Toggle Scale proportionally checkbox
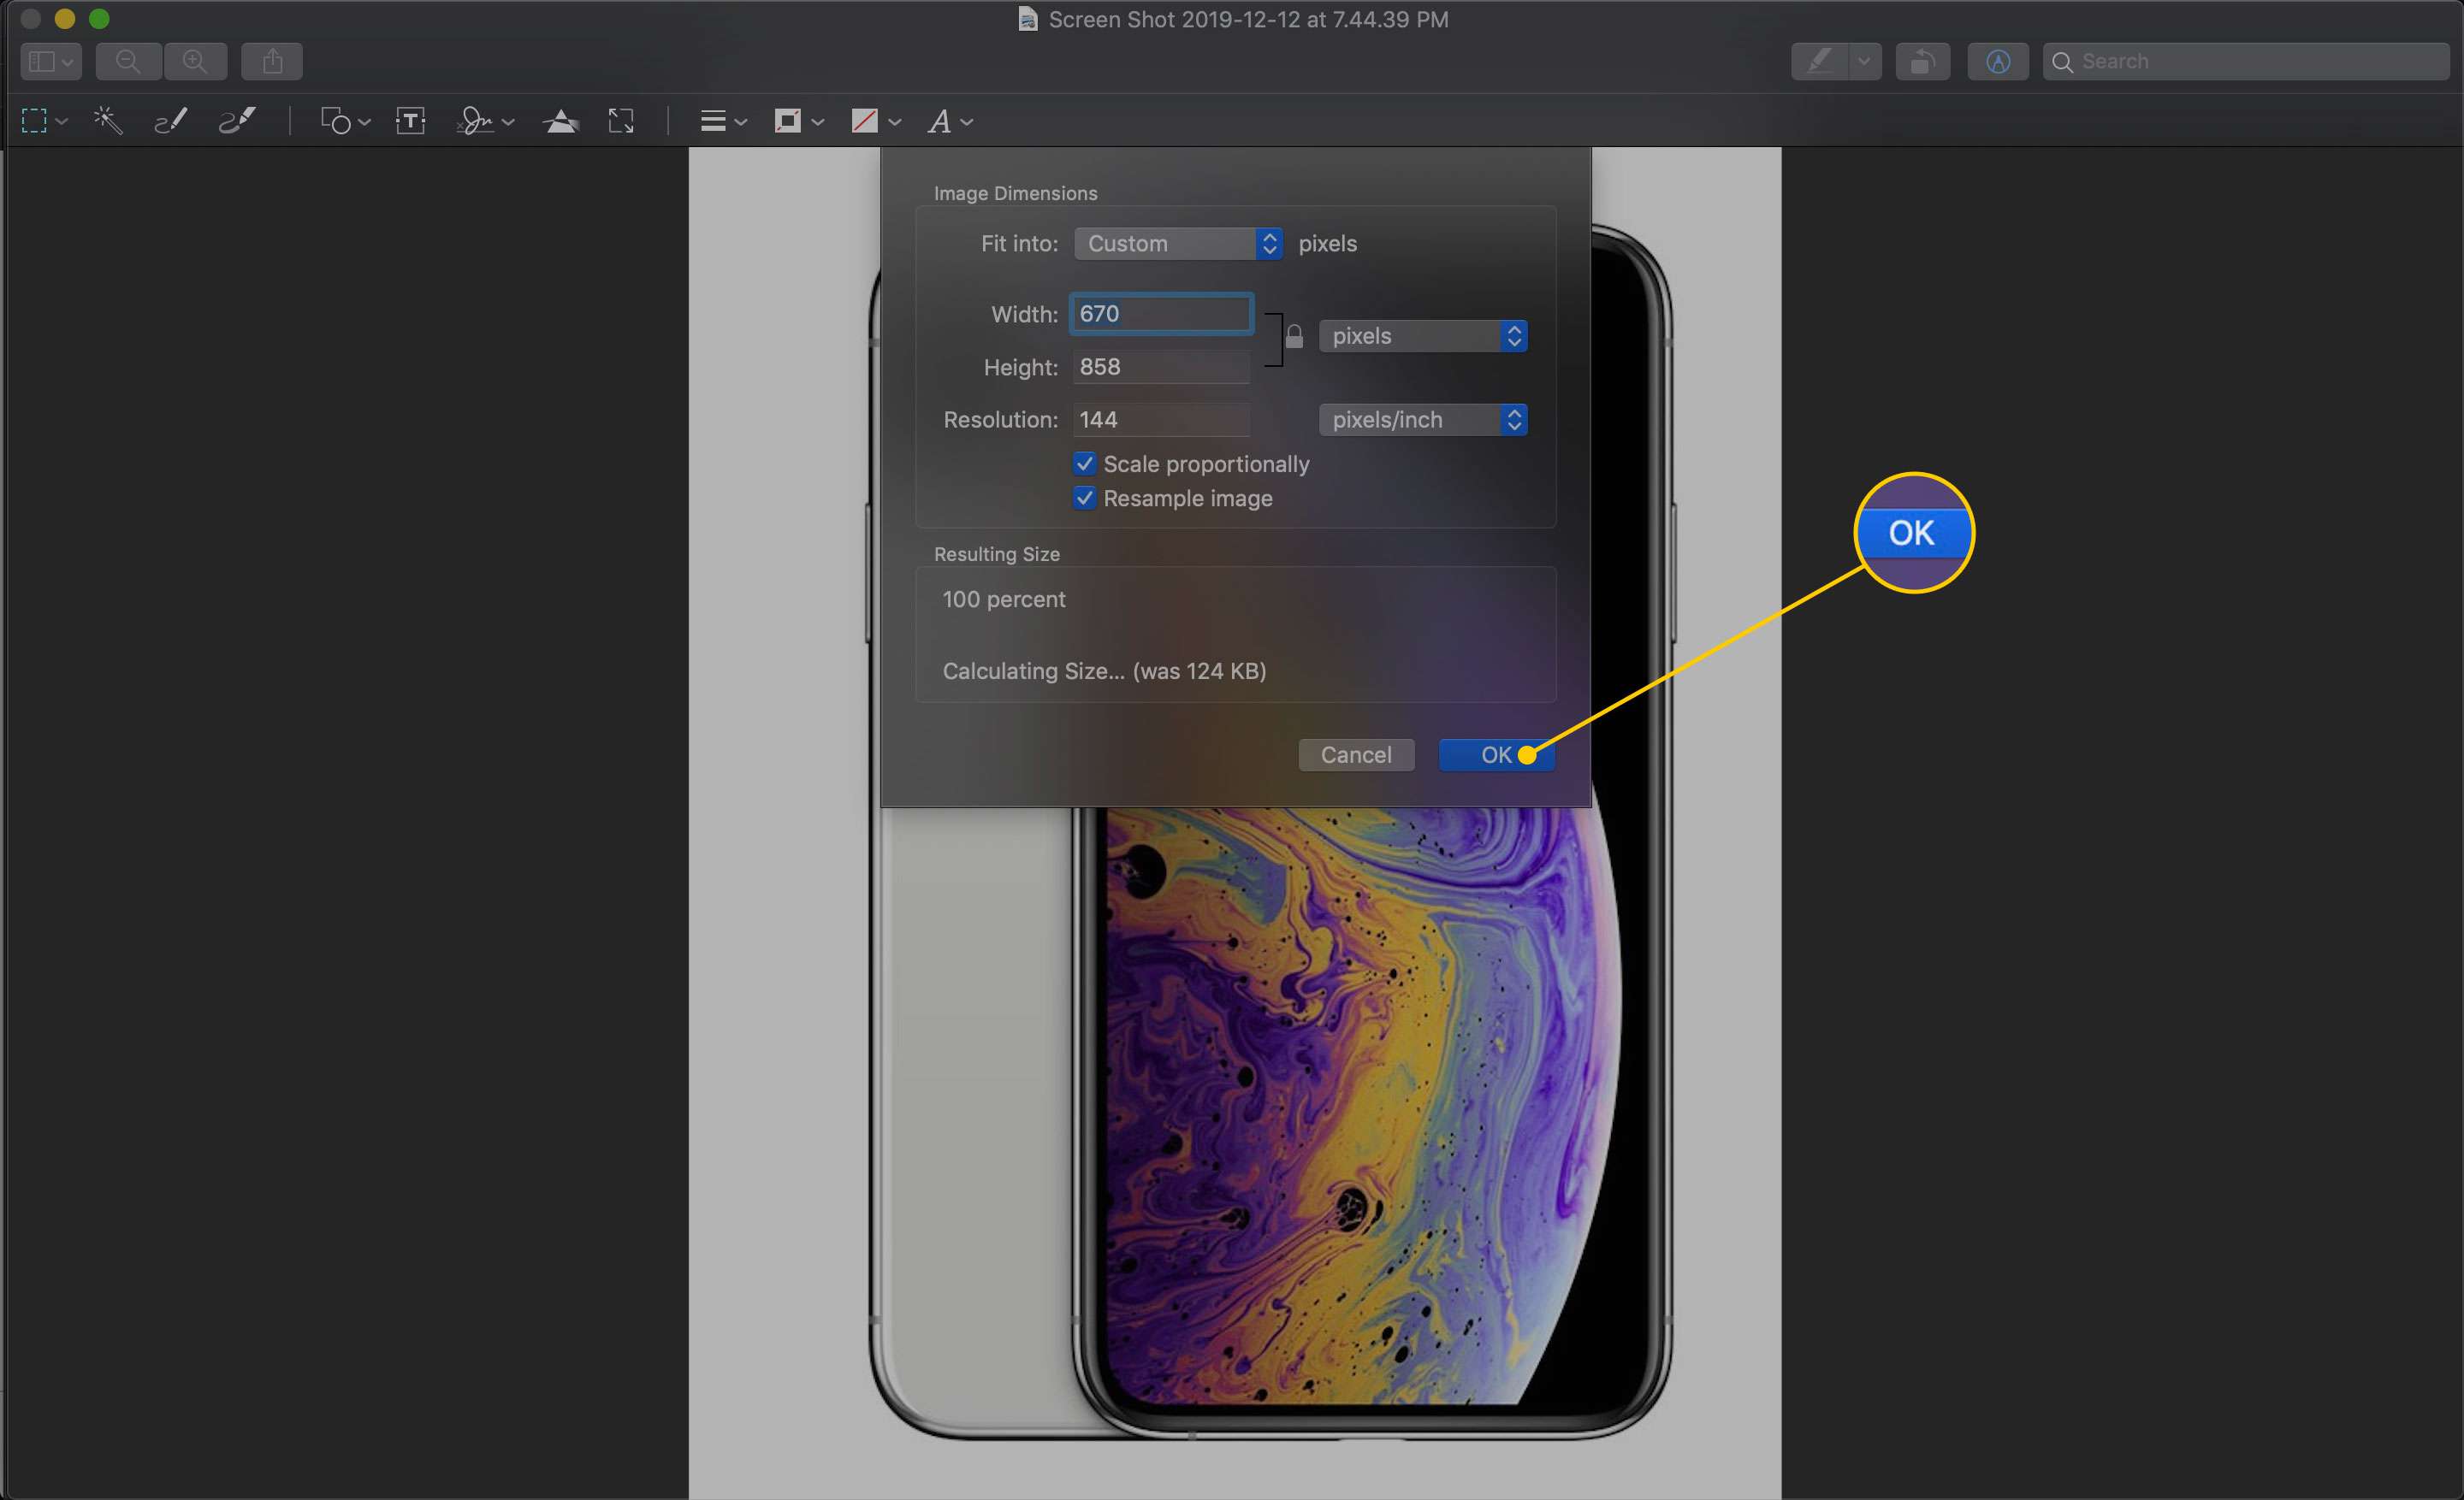 (1082, 463)
